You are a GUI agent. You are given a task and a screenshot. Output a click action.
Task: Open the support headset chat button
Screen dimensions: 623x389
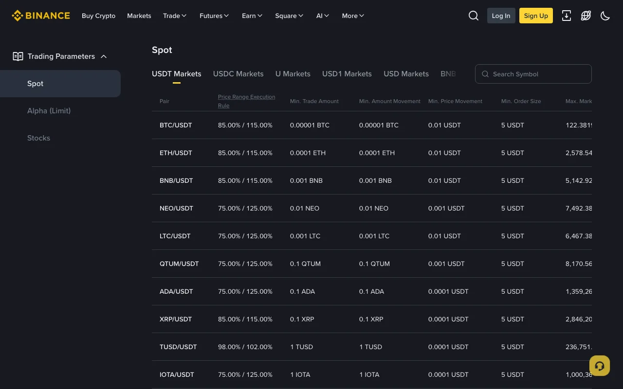click(600, 366)
